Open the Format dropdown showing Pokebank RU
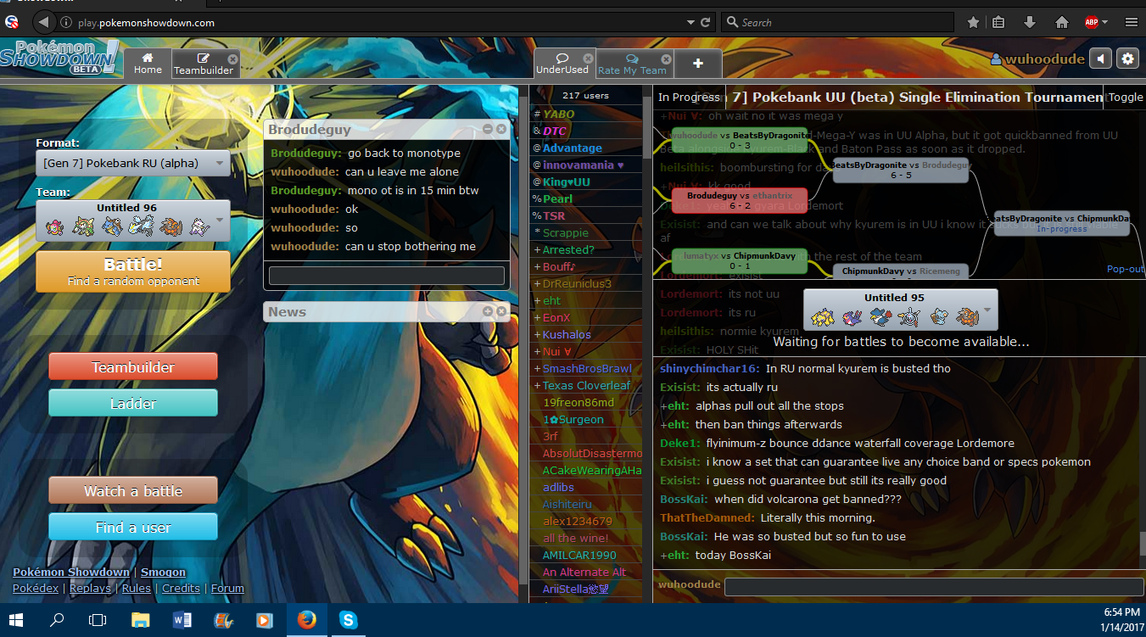Image resolution: width=1146 pixels, height=637 pixels. 133,164
